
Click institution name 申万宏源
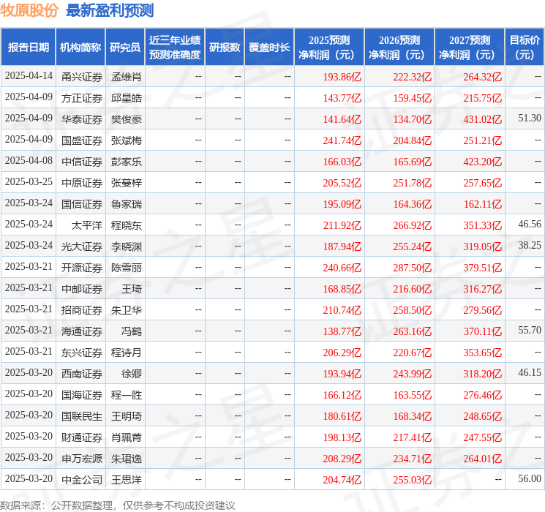[82, 458]
